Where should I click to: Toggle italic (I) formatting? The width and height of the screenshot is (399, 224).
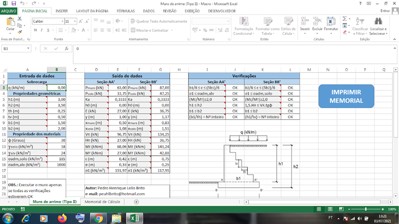[41, 30]
